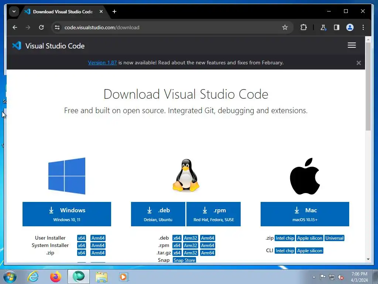Select the Download Visual Studio Code tab
This screenshot has height=284, width=378.
pos(63,11)
